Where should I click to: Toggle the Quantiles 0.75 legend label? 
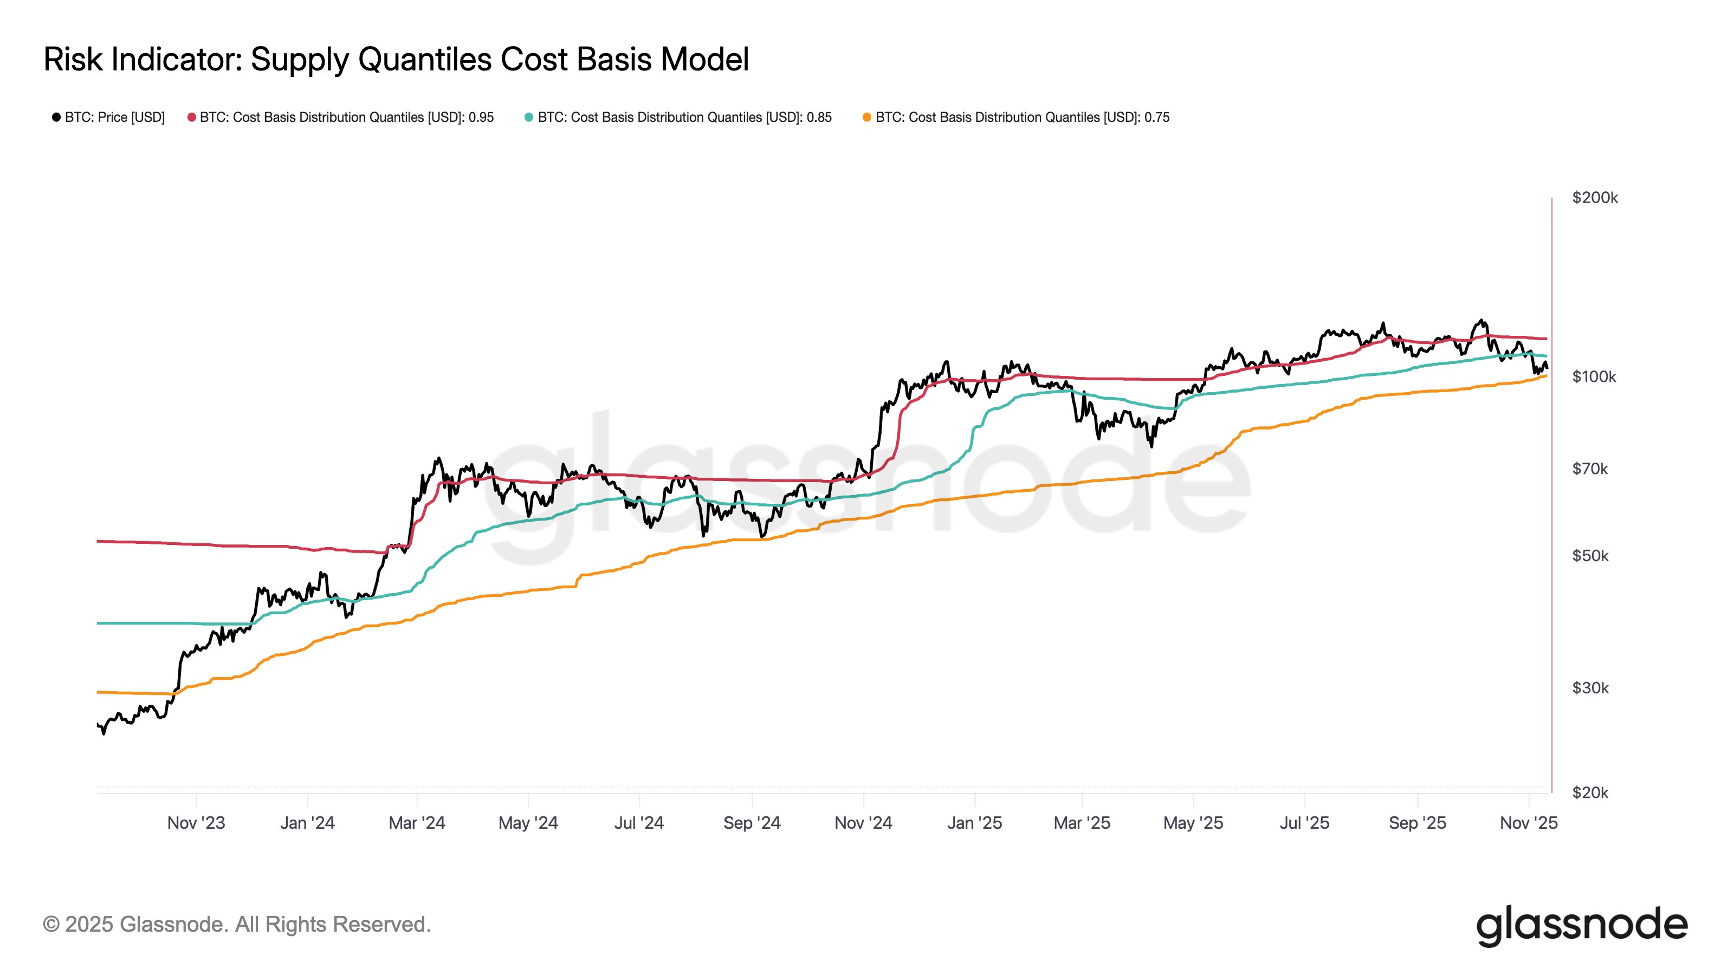(x=1023, y=118)
